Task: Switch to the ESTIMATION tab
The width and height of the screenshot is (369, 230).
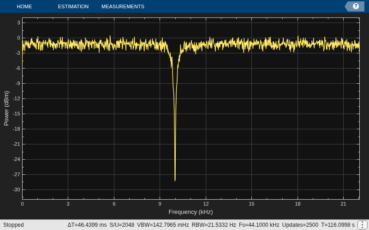Action: (x=73, y=6)
